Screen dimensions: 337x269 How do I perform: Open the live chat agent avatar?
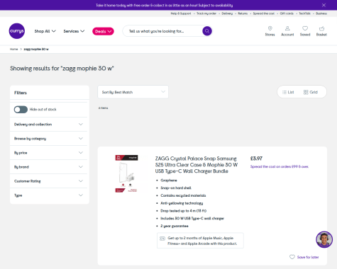[x=324, y=239]
